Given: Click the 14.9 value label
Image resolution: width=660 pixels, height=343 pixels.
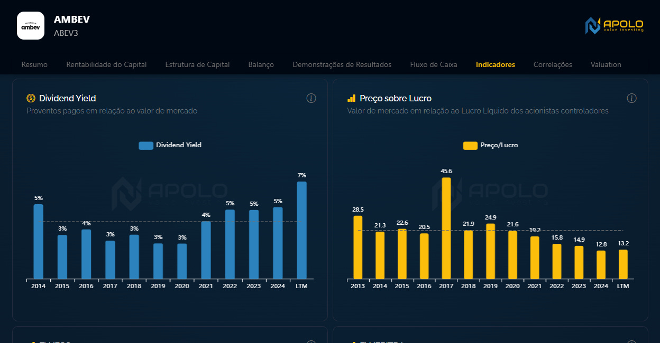Looking at the screenshot, I should click(x=579, y=240).
